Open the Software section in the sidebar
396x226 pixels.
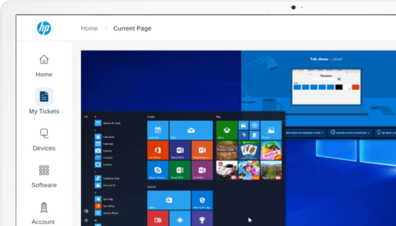44,176
